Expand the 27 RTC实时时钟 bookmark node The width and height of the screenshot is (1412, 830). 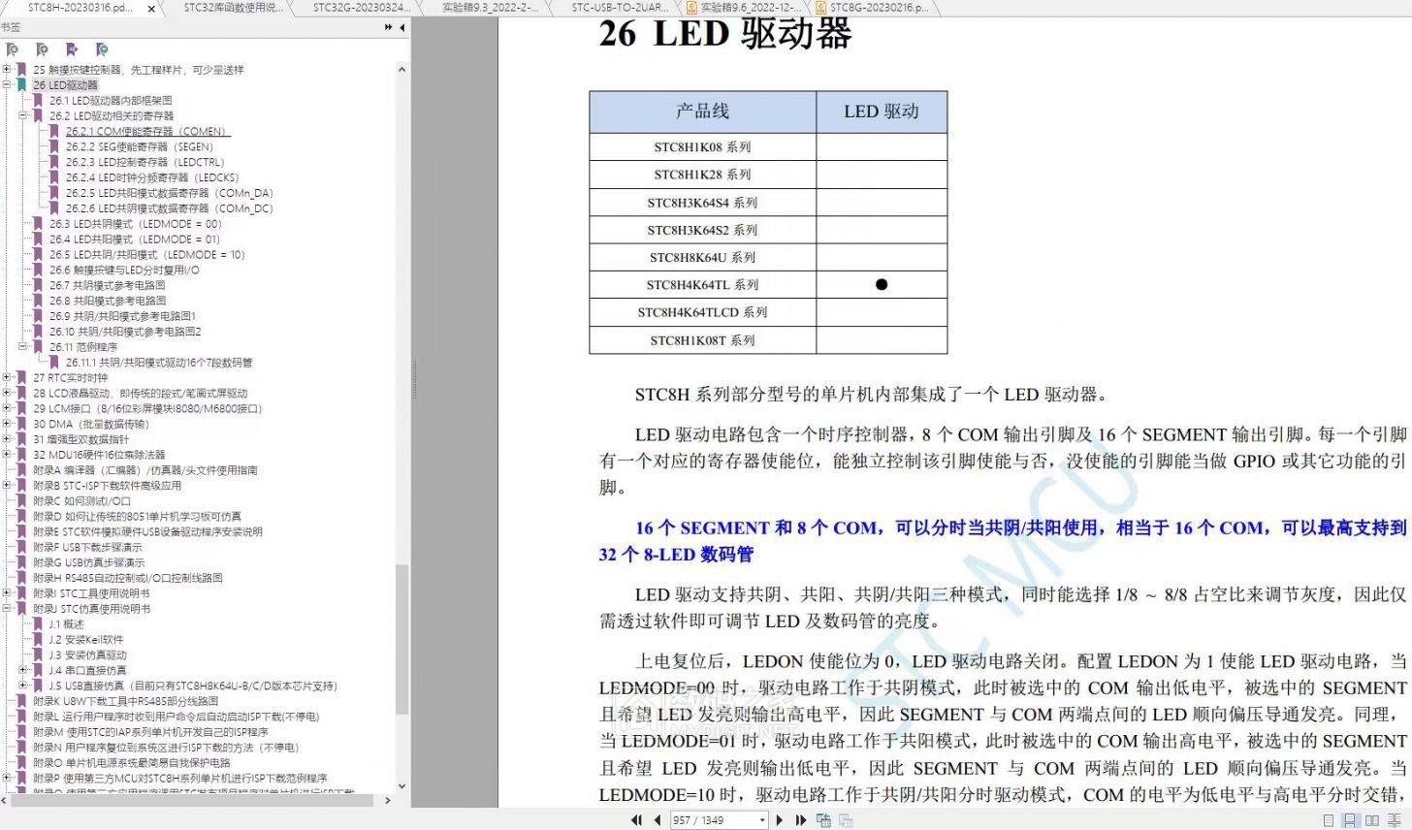click(x=7, y=377)
